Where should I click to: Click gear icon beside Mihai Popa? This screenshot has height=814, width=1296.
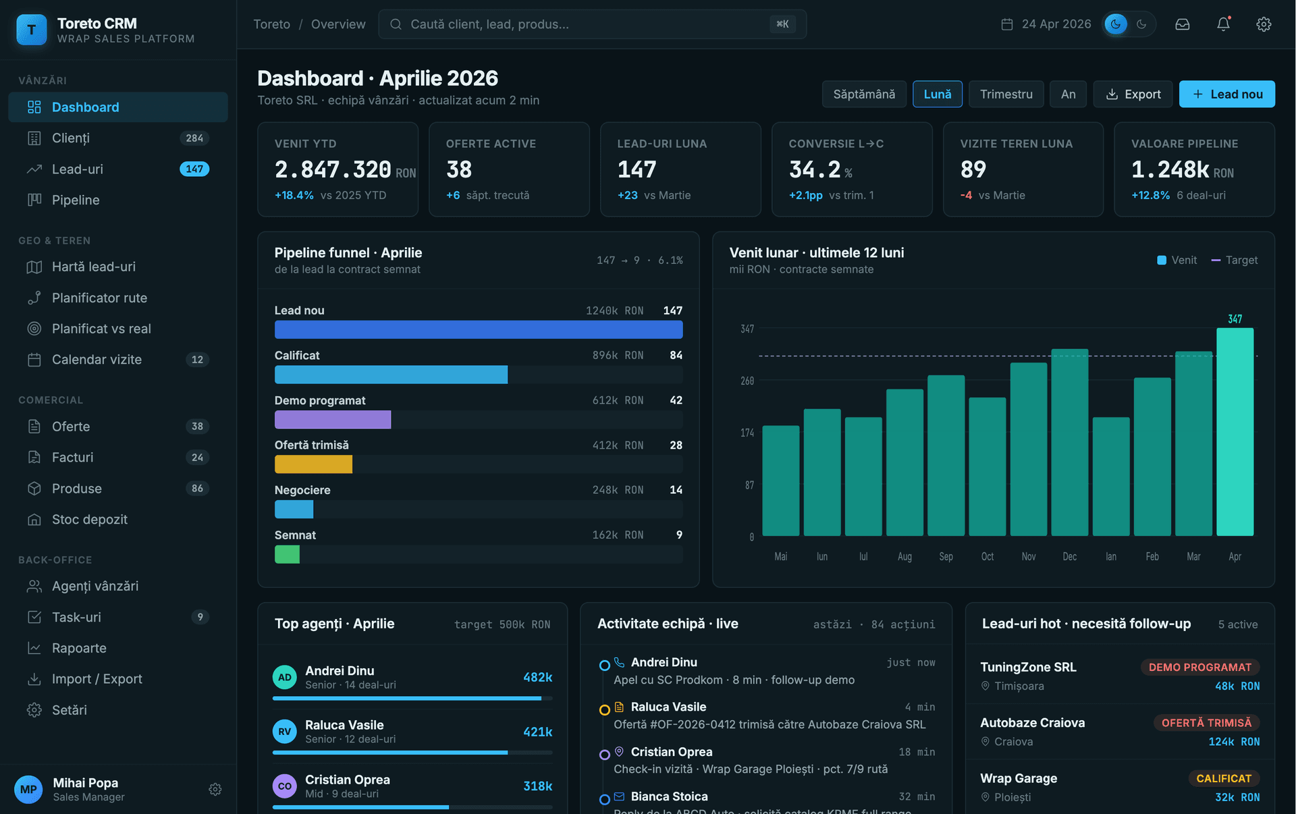pyautogui.click(x=215, y=789)
